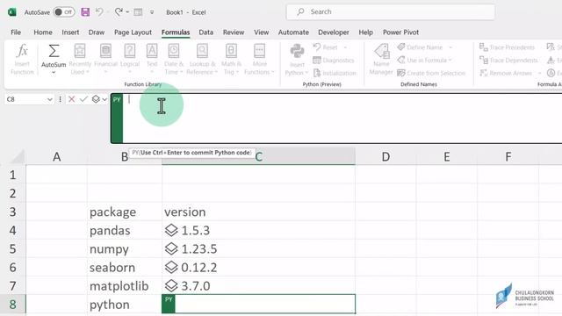Click Trace Precedents

(508, 47)
